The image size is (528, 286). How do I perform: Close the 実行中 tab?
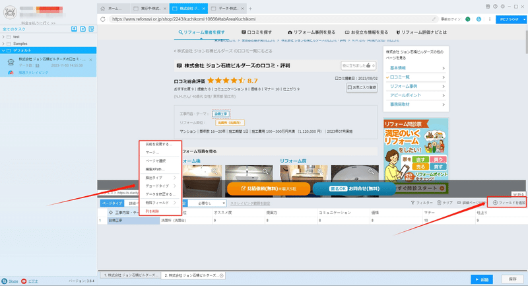coord(164,9)
